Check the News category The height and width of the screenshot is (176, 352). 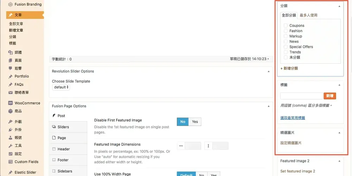pos(286,42)
